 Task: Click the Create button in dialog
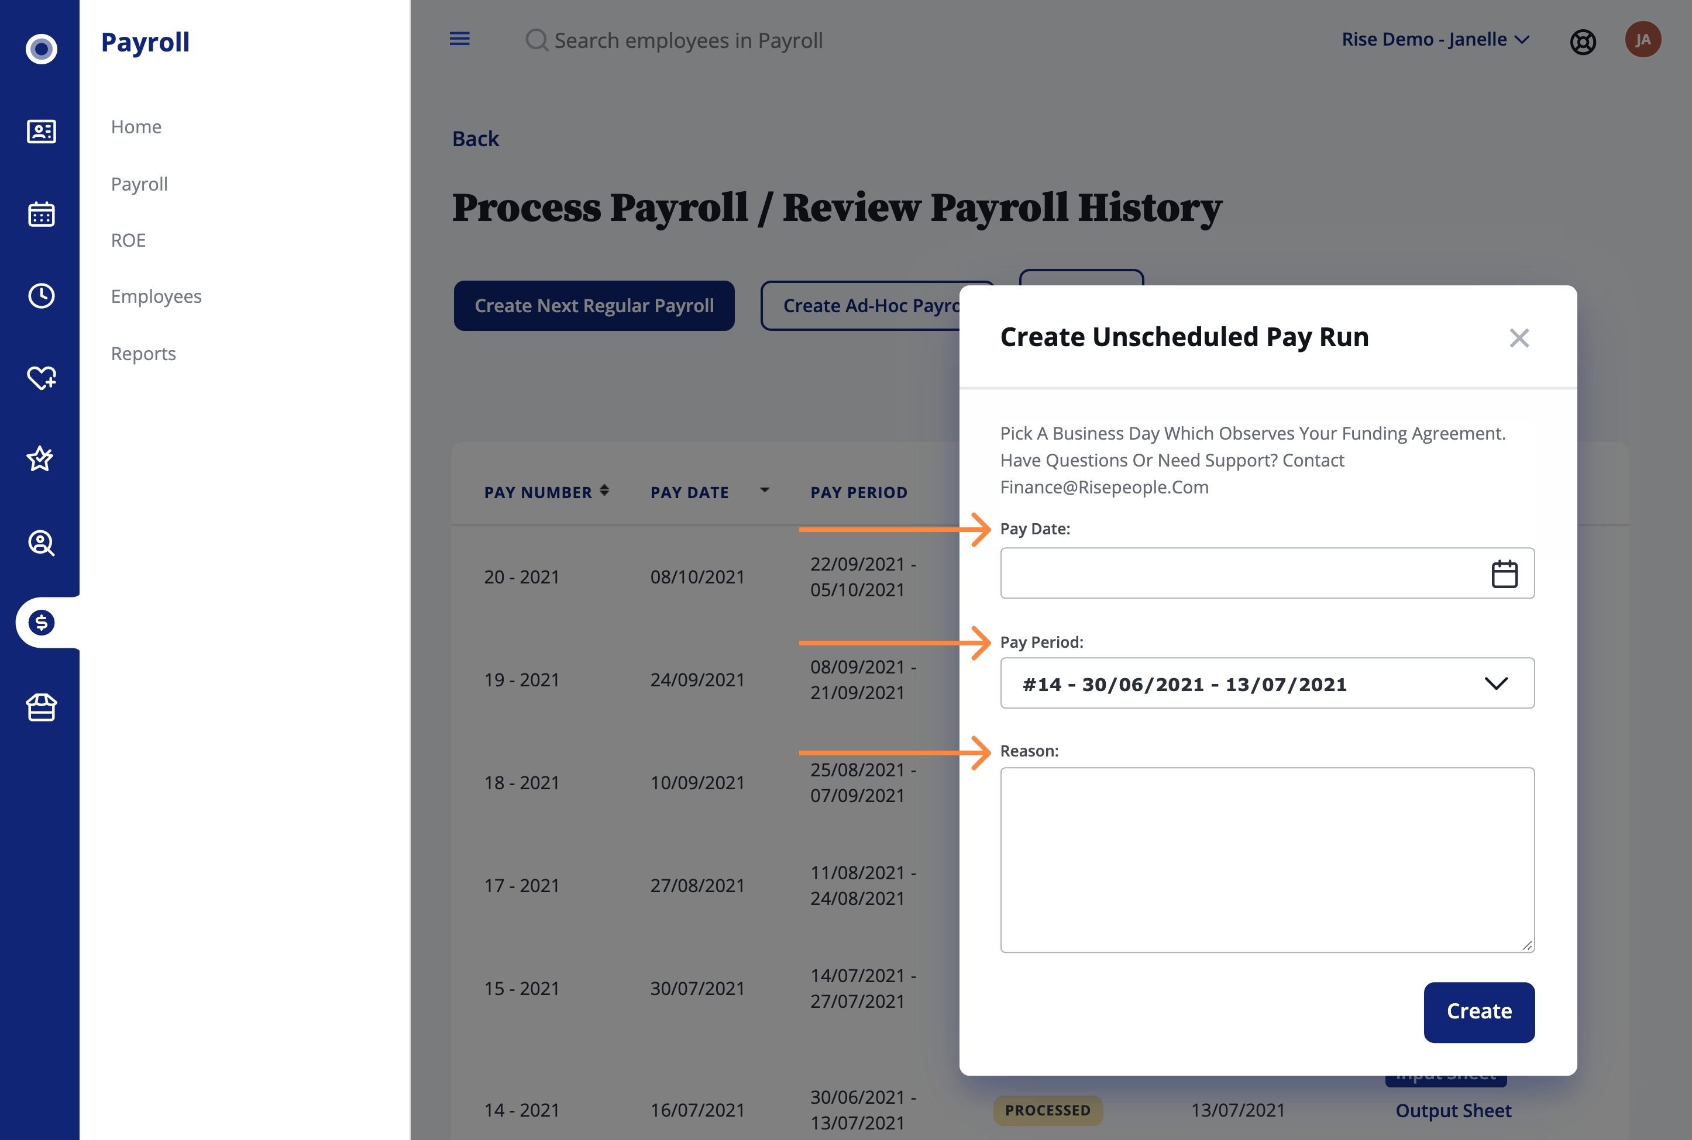pyautogui.click(x=1479, y=1012)
